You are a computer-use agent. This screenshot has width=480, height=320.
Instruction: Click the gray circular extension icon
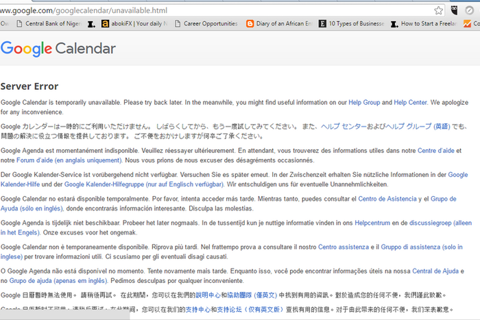click(x=469, y=11)
